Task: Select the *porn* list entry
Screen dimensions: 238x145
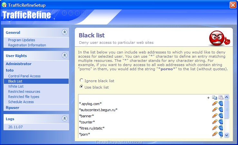Action: coord(84,134)
